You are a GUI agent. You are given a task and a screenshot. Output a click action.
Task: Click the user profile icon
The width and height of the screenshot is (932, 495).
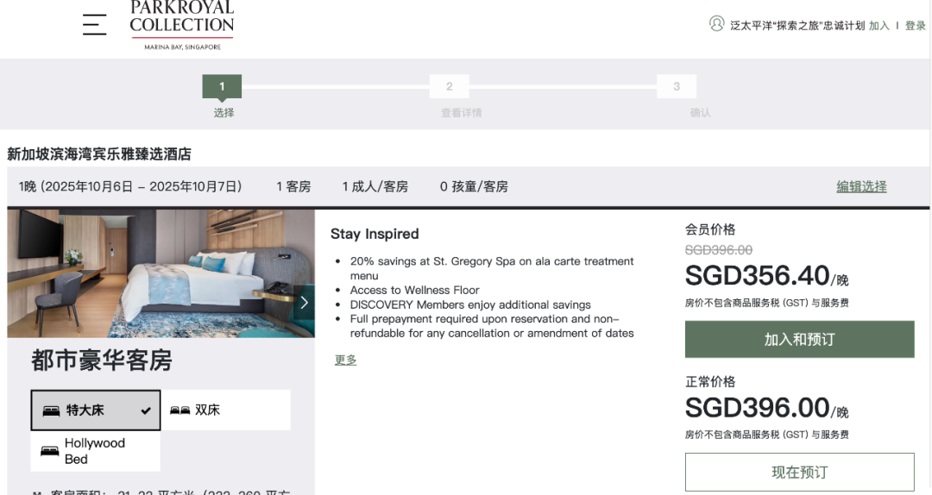(717, 24)
